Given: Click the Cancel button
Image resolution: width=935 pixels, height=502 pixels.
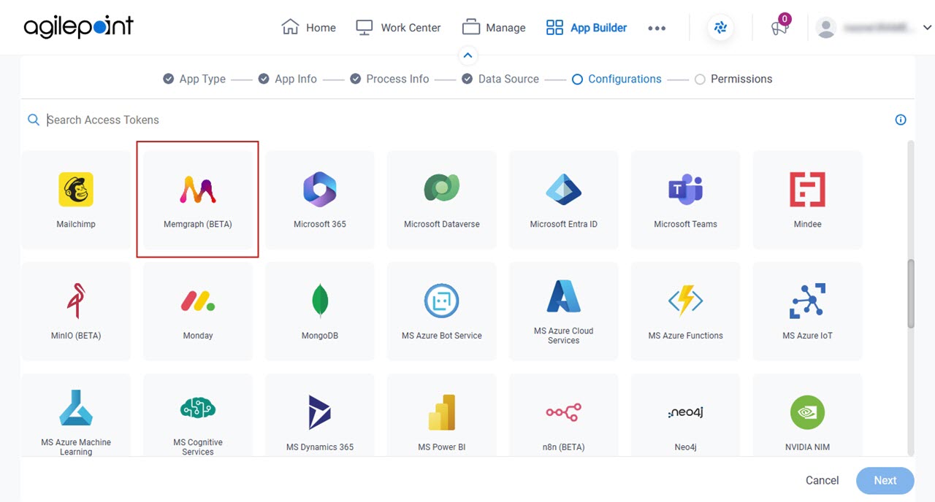Looking at the screenshot, I should tap(822, 480).
